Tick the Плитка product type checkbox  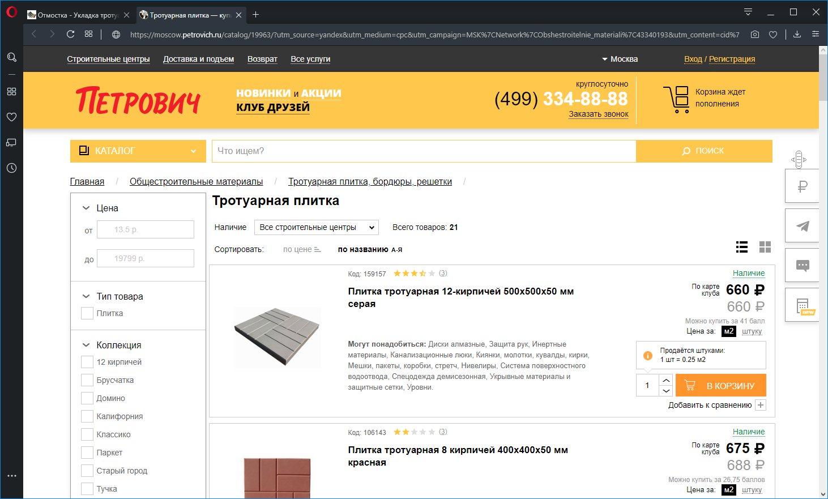tap(87, 313)
